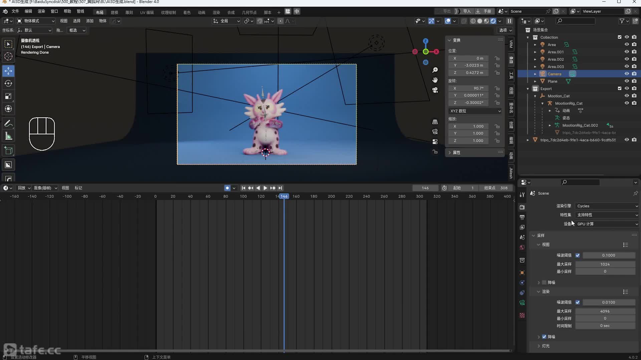The image size is (641, 360).
Task: Hide Area light in viewport
Action: [x=627, y=44]
